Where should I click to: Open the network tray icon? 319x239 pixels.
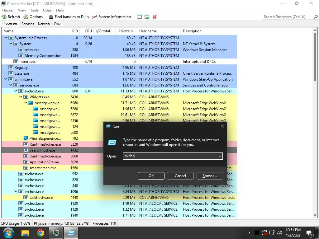click(x=272, y=233)
